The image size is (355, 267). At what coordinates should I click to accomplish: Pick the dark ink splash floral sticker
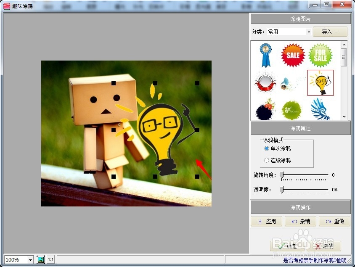pos(265,110)
